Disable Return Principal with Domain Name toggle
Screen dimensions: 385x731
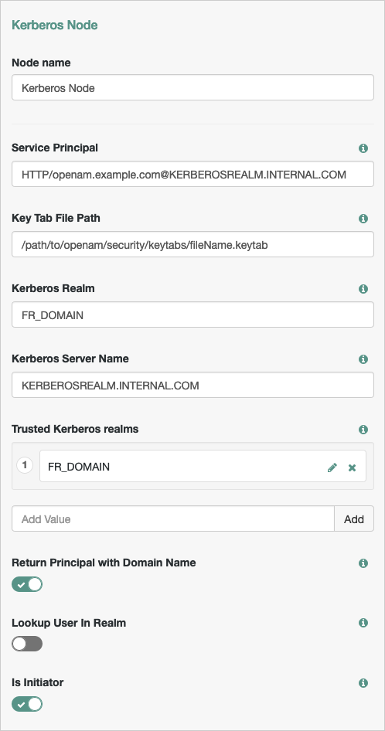(x=27, y=584)
